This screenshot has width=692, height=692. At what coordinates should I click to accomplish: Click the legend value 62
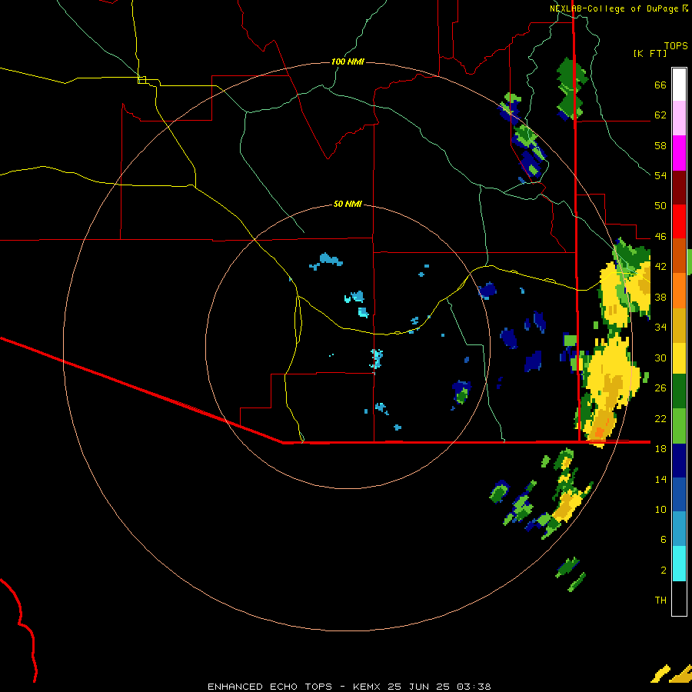coord(660,115)
